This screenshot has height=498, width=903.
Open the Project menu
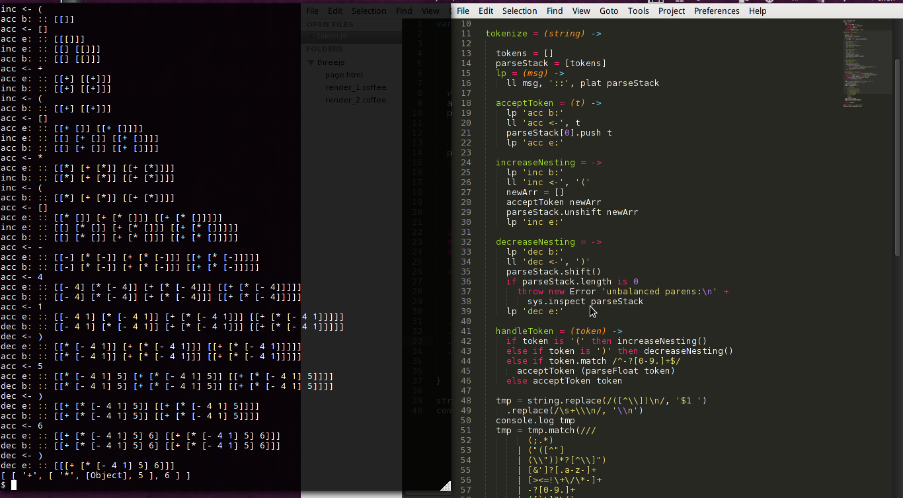point(672,11)
